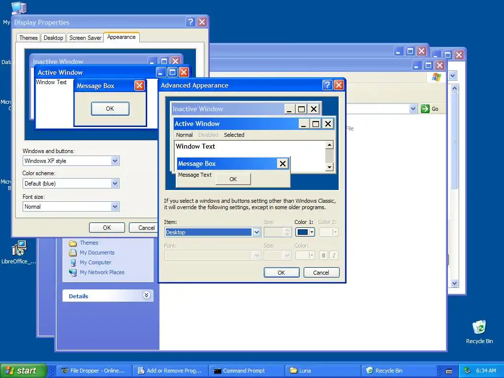This screenshot has height=378, width=504.
Task: Open the toolbar dropdown in rear window
Action: click(453, 76)
